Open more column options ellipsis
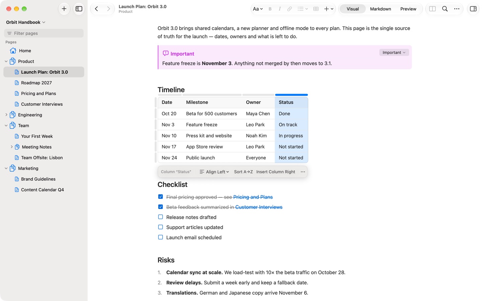 [x=303, y=172]
